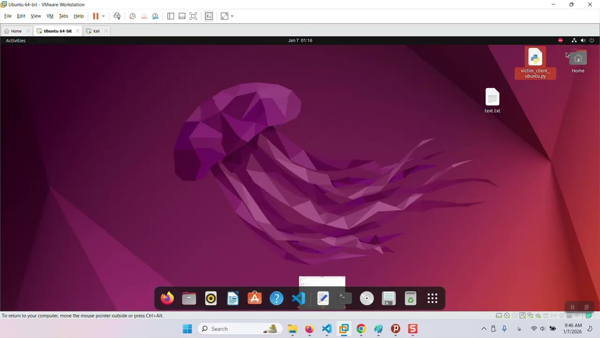Open the snapshot manager icon

click(x=155, y=16)
